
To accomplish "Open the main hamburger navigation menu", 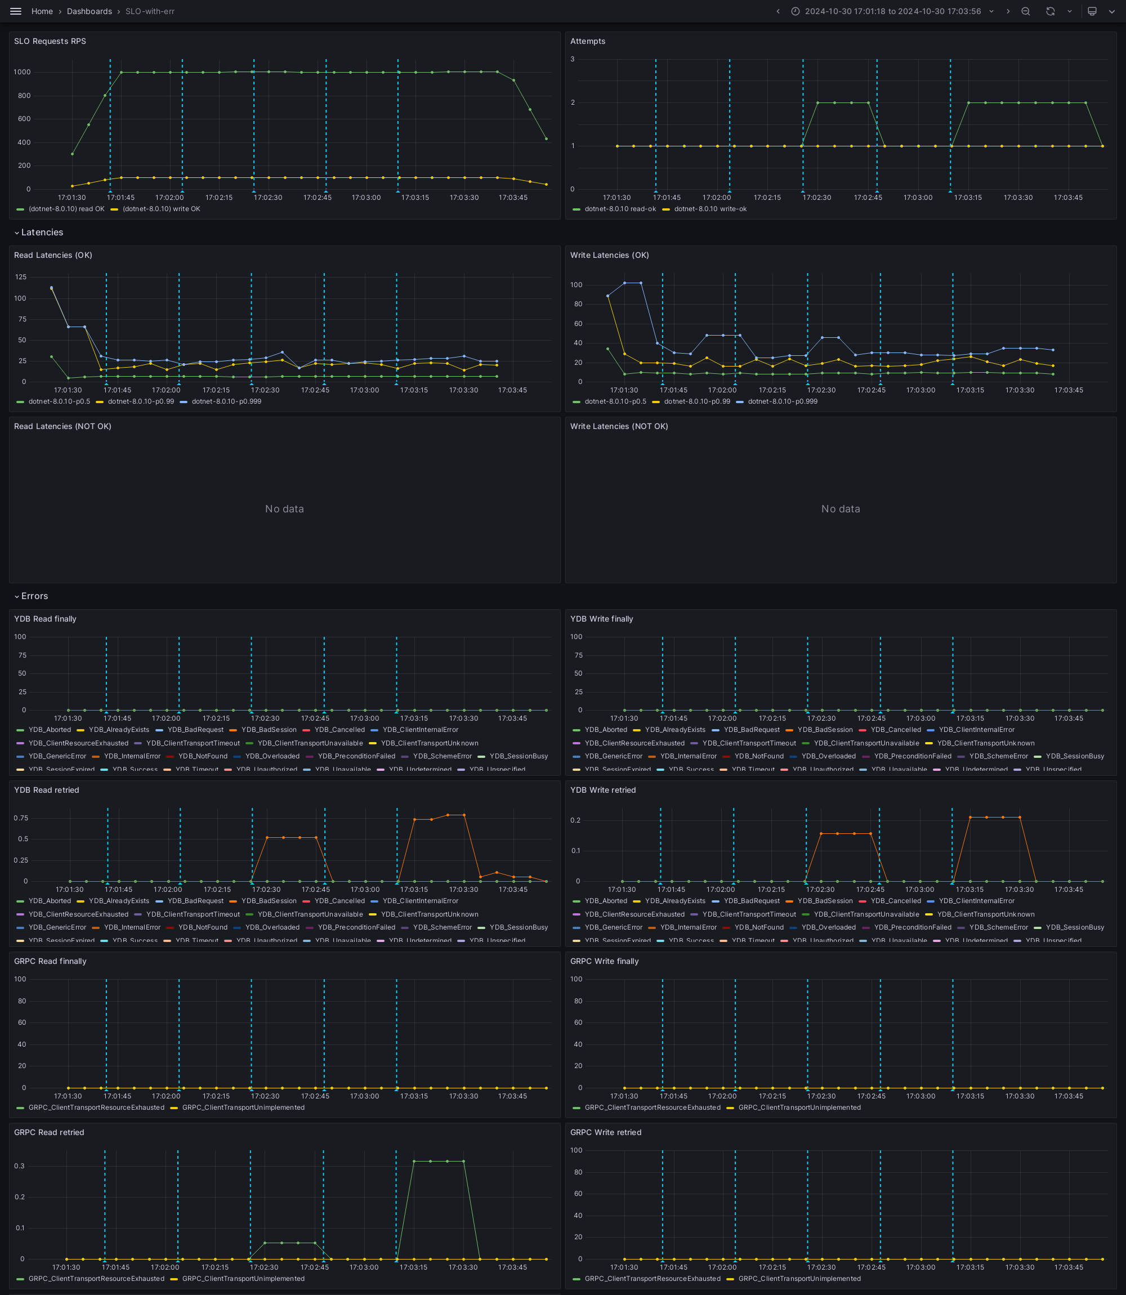I will point(16,11).
